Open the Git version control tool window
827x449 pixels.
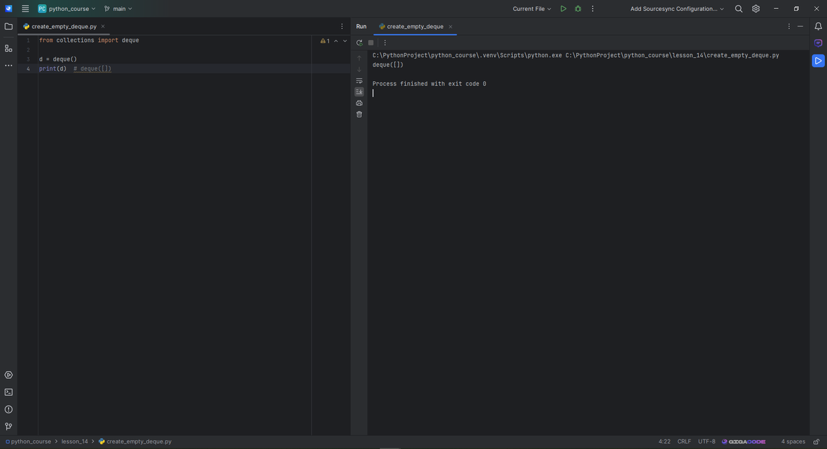[8, 427]
